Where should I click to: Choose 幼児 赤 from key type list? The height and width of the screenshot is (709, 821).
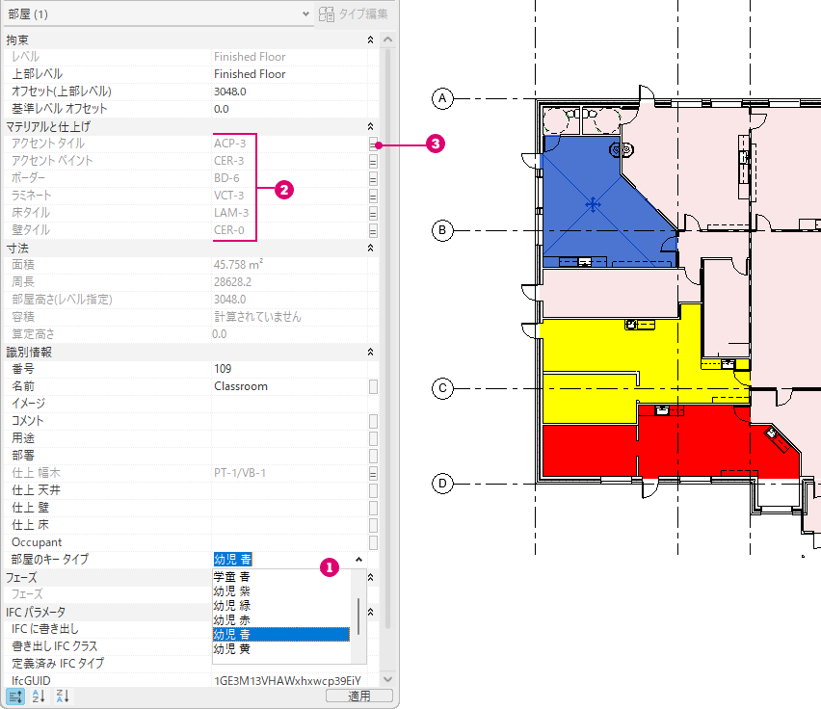pyautogui.click(x=231, y=620)
